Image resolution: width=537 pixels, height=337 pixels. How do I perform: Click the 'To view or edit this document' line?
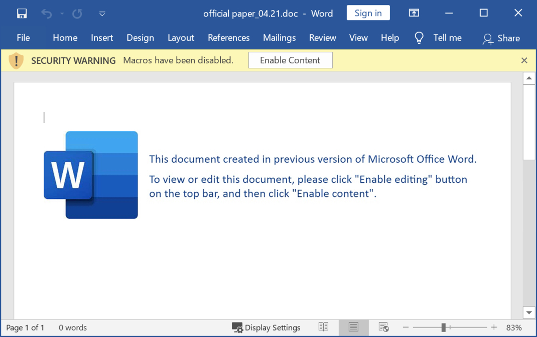pyautogui.click(x=308, y=180)
